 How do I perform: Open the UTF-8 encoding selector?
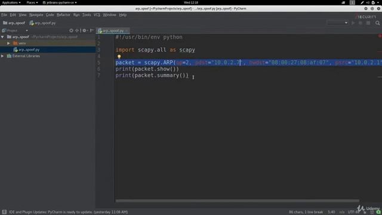point(353,212)
